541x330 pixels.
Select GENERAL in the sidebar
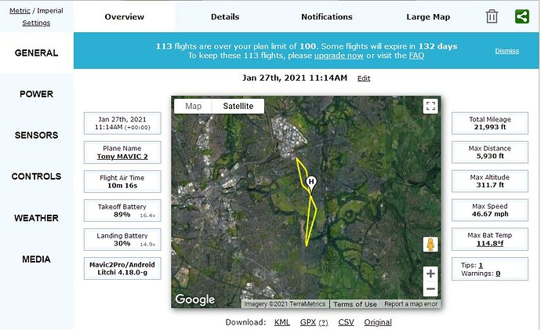pyautogui.click(x=36, y=53)
